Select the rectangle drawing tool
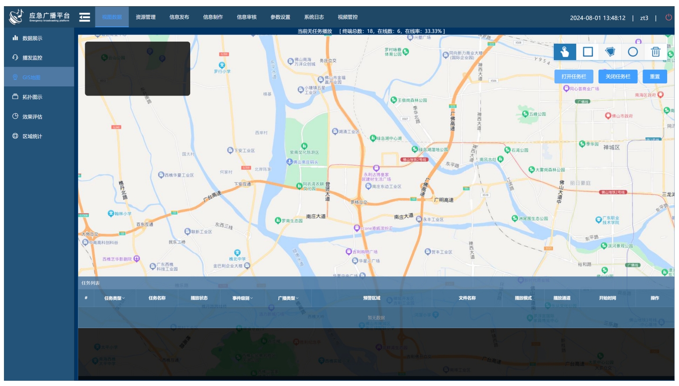Viewport: 679px width, 386px height. pyautogui.click(x=588, y=52)
